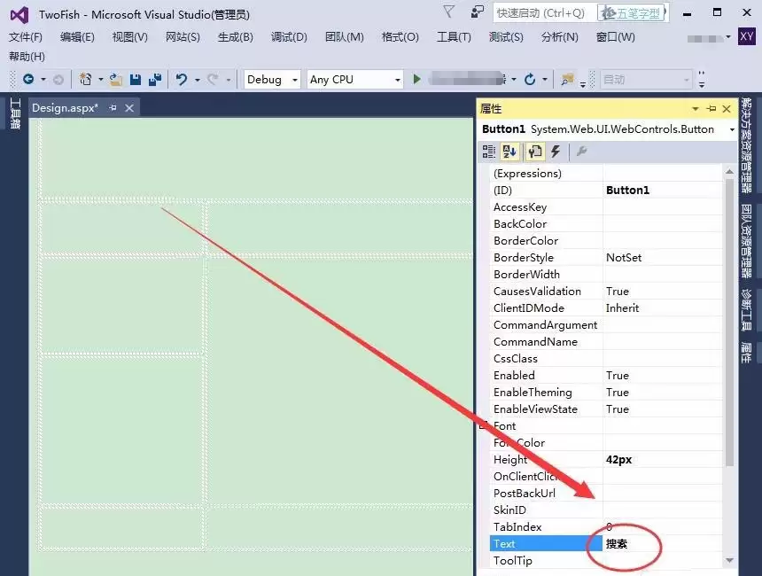Click the Alphabetical sort icon in Properties panel
The width and height of the screenshot is (762, 576).
509,152
